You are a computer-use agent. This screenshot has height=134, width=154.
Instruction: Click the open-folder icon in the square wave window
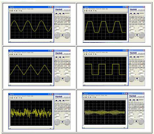(84, 54)
